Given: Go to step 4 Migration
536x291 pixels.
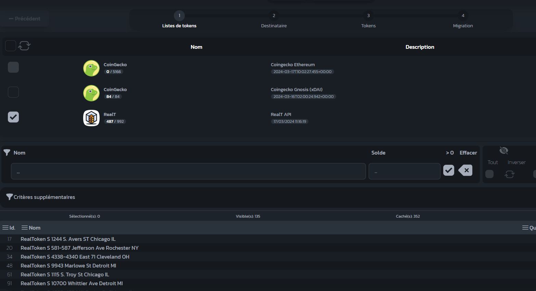Looking at the screenshot, I should [x=463, y=20].
